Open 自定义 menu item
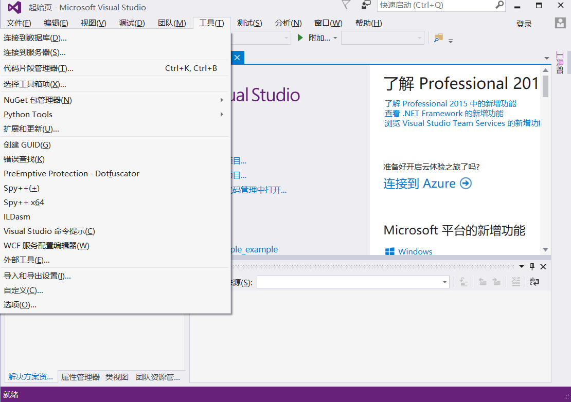This screenshot has width=571, height=402. (115, 290)
